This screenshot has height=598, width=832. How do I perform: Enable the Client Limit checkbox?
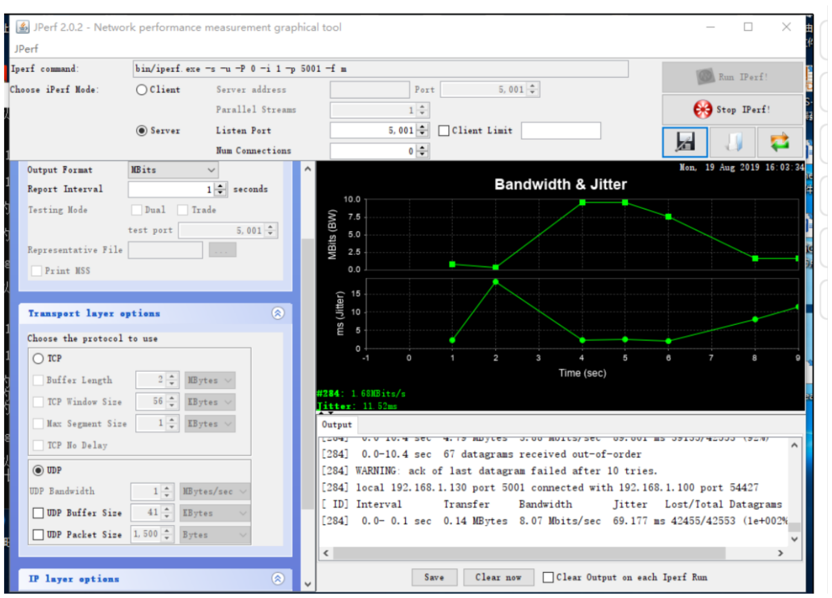point(444,131)
